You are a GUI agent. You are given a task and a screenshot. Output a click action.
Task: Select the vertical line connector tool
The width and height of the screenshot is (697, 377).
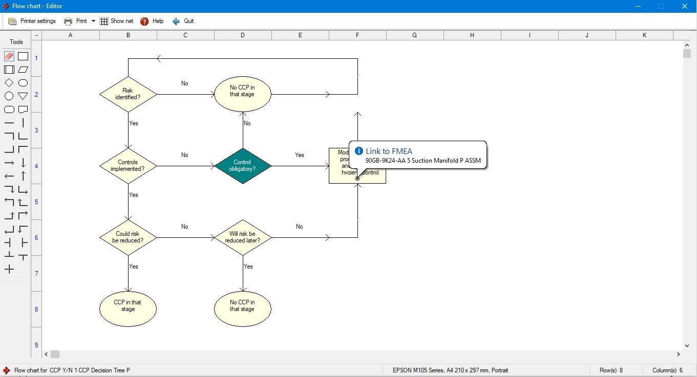pyautogui.click(x=23, y=123)
